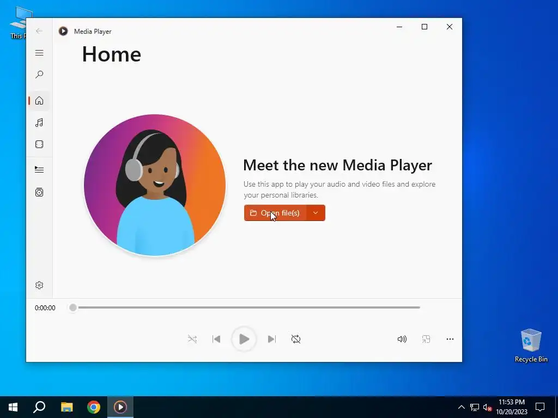Viewport: 558px width, 418px height.
Task: Open taskbar search magnifier
Action: click(39, 407)
